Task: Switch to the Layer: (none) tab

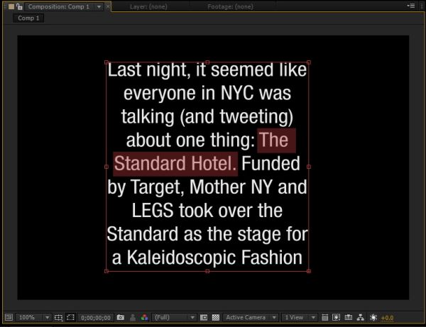Action: click(x=148, y=7)
